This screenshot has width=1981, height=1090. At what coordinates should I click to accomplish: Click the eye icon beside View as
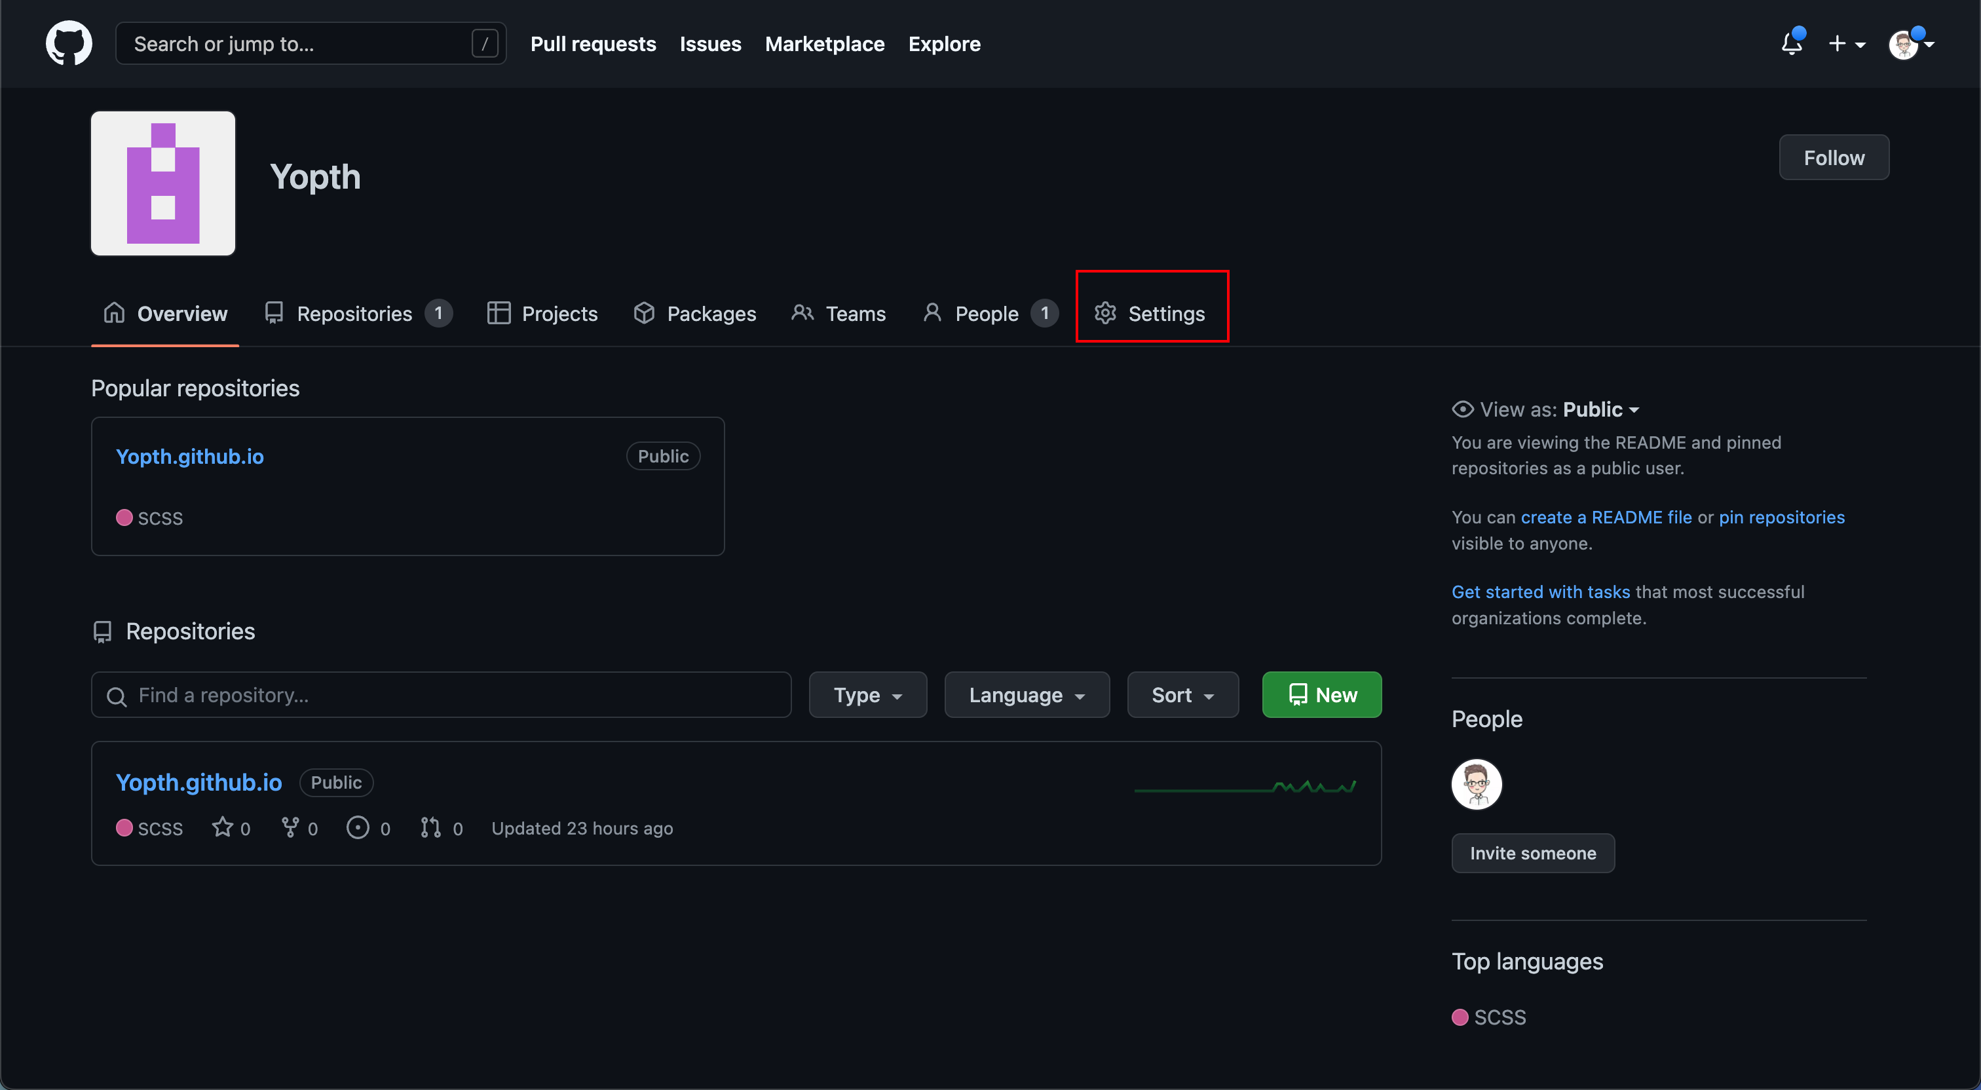pyautogui.click(x=1462, y=409)
